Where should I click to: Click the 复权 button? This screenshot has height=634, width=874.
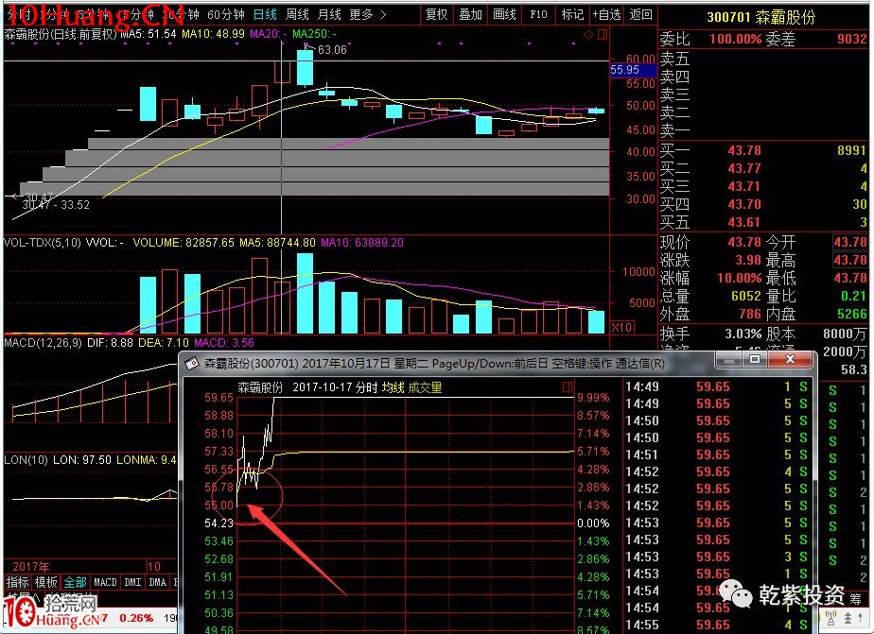click(x=436, y=14)
